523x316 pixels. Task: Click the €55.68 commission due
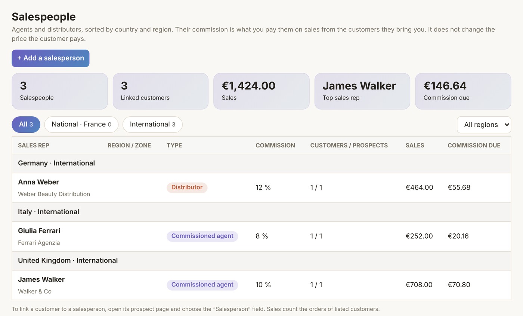(x=459, y=187)
